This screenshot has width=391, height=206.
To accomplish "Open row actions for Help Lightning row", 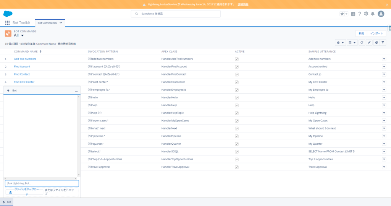I will click(x=384, y=113).
